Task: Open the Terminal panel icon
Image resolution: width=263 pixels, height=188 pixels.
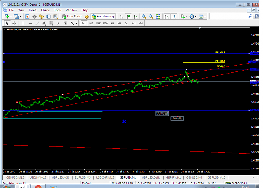Action: [x=48, y=16]
